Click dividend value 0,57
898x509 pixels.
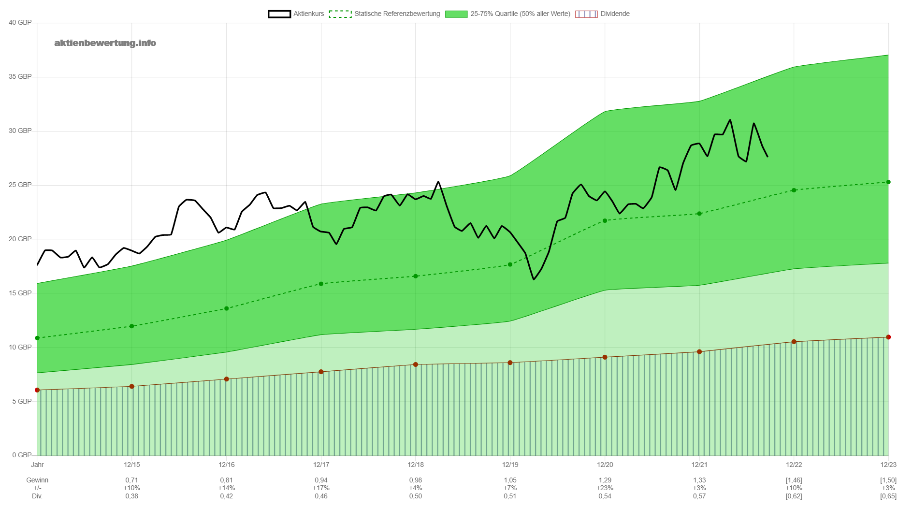tap(699, 496)
